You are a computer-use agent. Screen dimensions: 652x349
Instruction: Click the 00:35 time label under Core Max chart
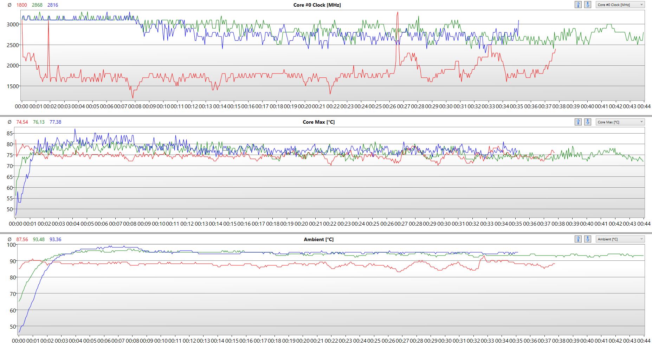coord(515,224)
